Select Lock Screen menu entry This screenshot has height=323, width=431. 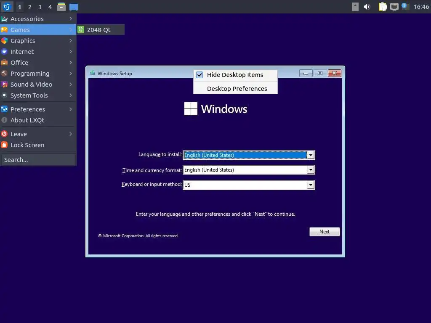pyautogui.click(x=38, y=145)
